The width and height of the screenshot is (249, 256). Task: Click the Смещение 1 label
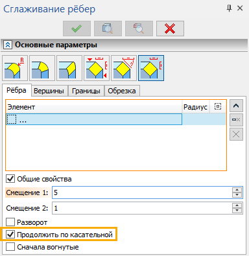[27, 192]
